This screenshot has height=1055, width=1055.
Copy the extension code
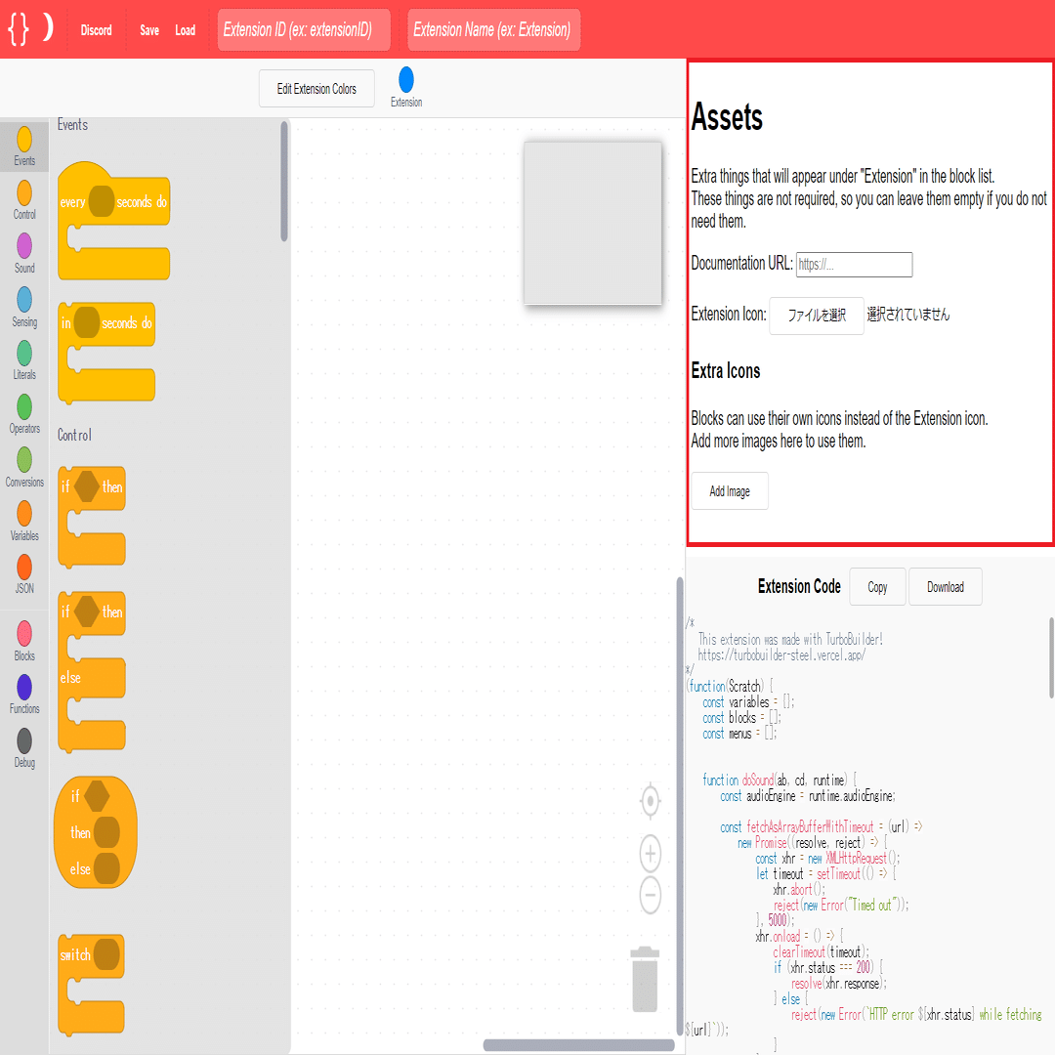click(877, 587)
